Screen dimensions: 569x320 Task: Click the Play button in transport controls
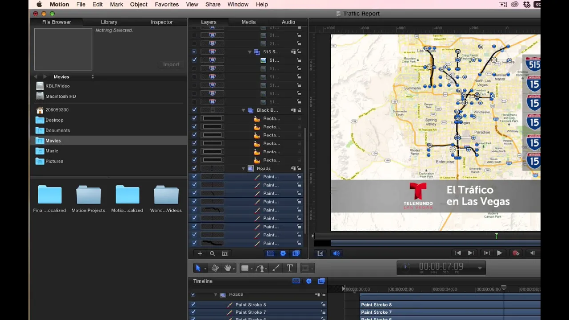point(499,253)
